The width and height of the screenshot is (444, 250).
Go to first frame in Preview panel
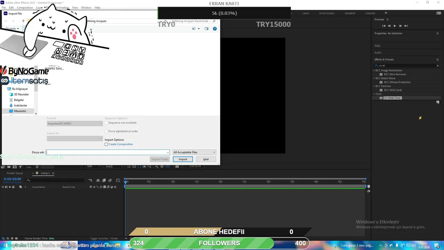click(x=384, y=26)
